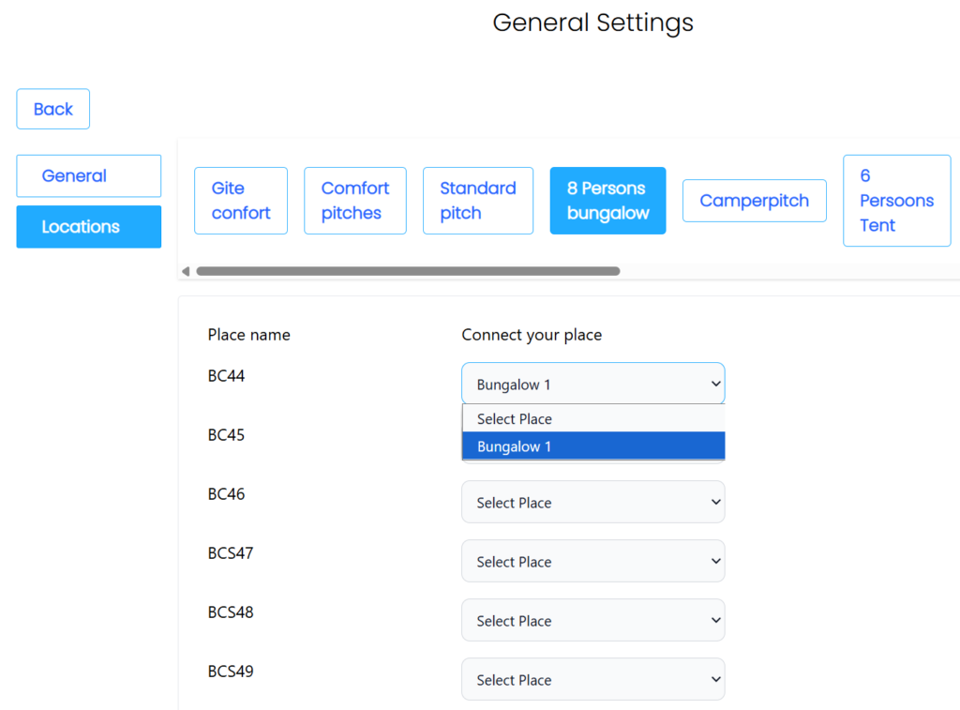
Task: Click the General Settings page heading
Action: [x=592, y=23]
